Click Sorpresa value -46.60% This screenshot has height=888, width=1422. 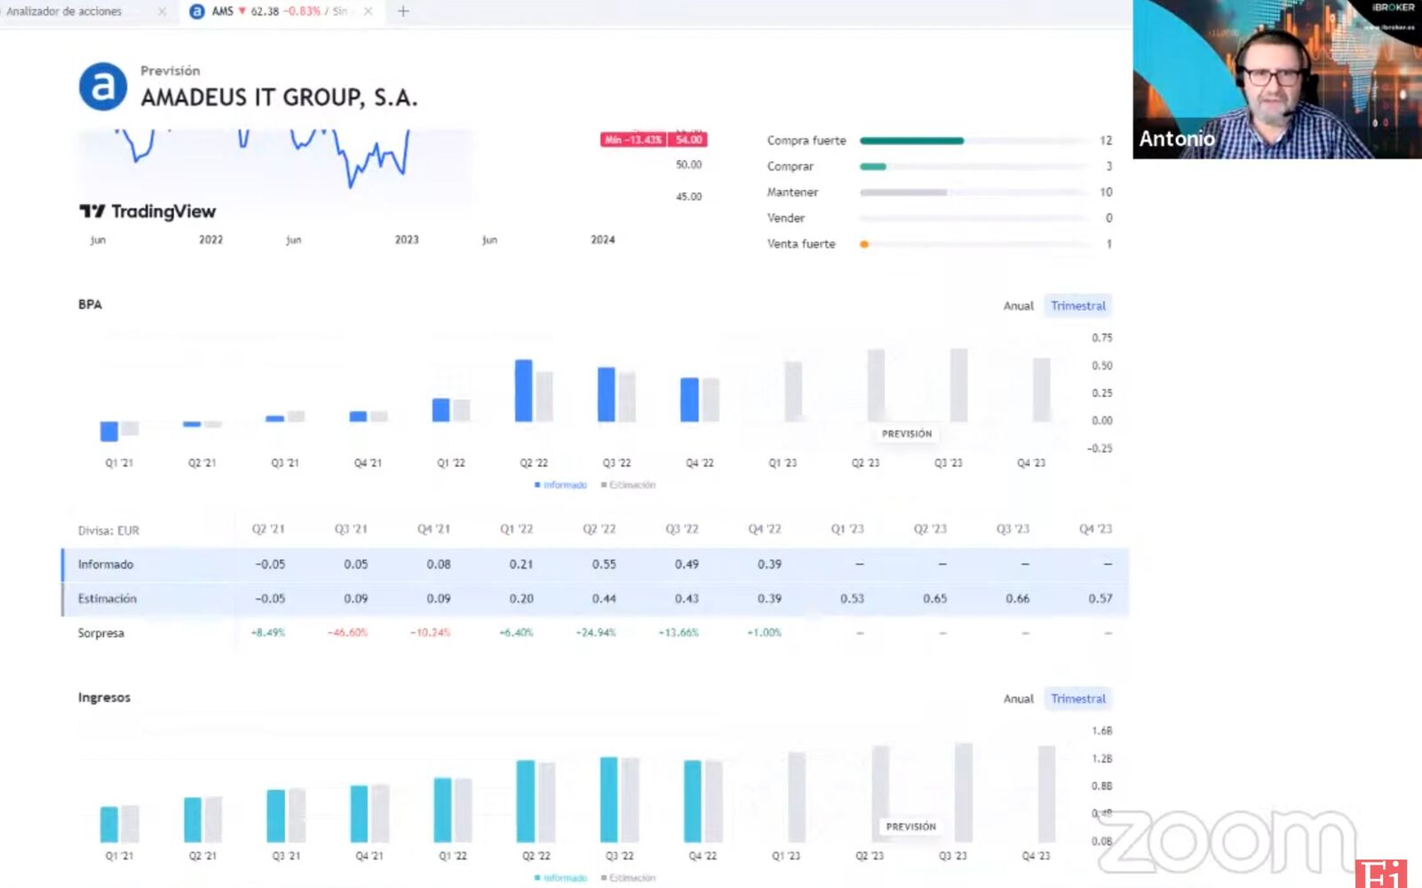tap(347, 632)
